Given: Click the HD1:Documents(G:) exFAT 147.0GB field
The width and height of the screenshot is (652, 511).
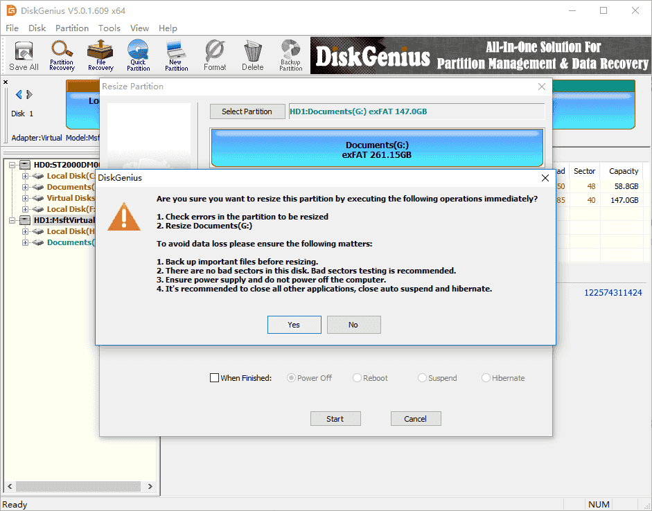Looking at the screenshot, I should tap(416, 111).
